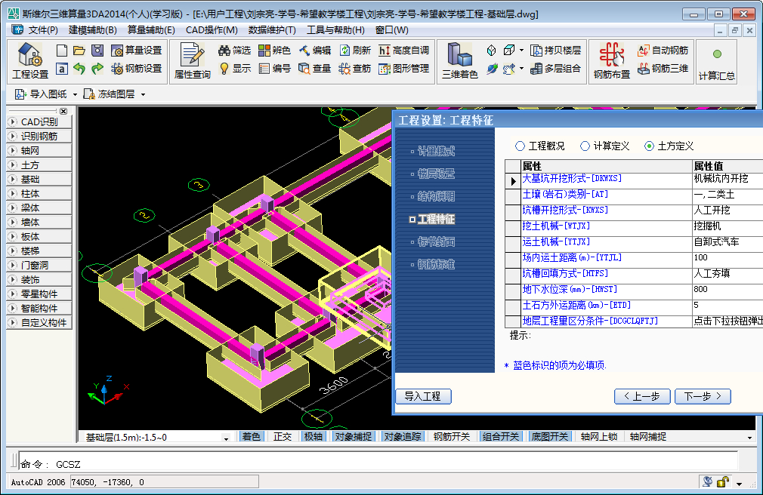The height and width of the screenshot is (495, 763).
Task: Toggle the 正交 ortho mode in status bar
Action: click(283, 437)
